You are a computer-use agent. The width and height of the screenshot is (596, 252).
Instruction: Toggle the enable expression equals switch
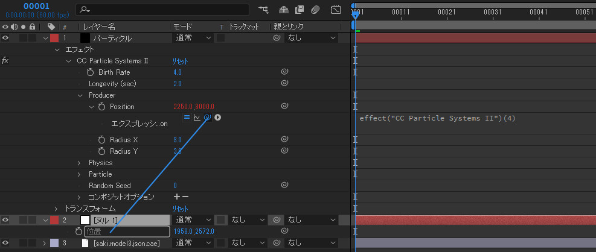(x=187, y=118)
